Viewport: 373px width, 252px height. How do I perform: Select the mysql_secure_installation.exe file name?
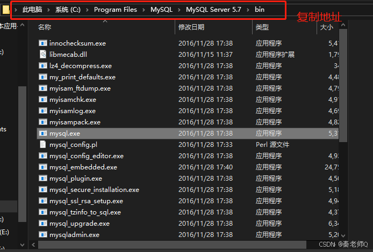(x=94, y=190)
